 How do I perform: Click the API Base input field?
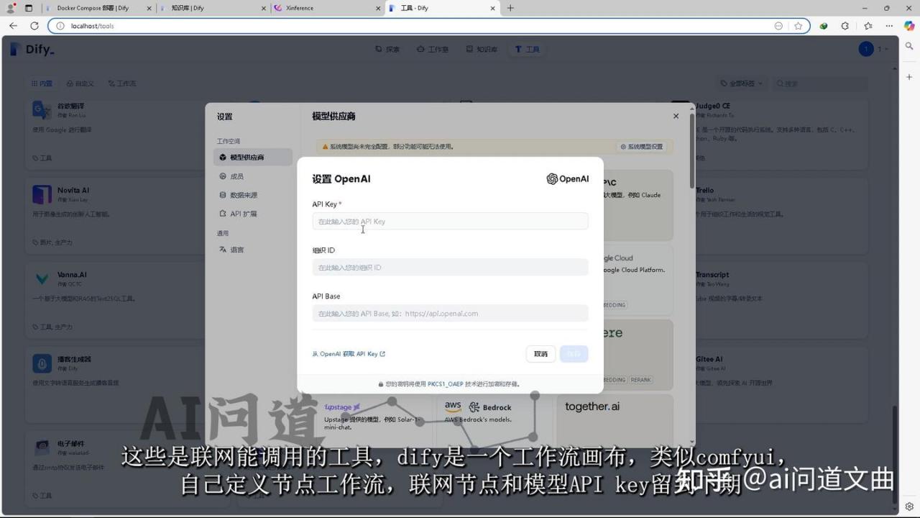coord(450,314)
